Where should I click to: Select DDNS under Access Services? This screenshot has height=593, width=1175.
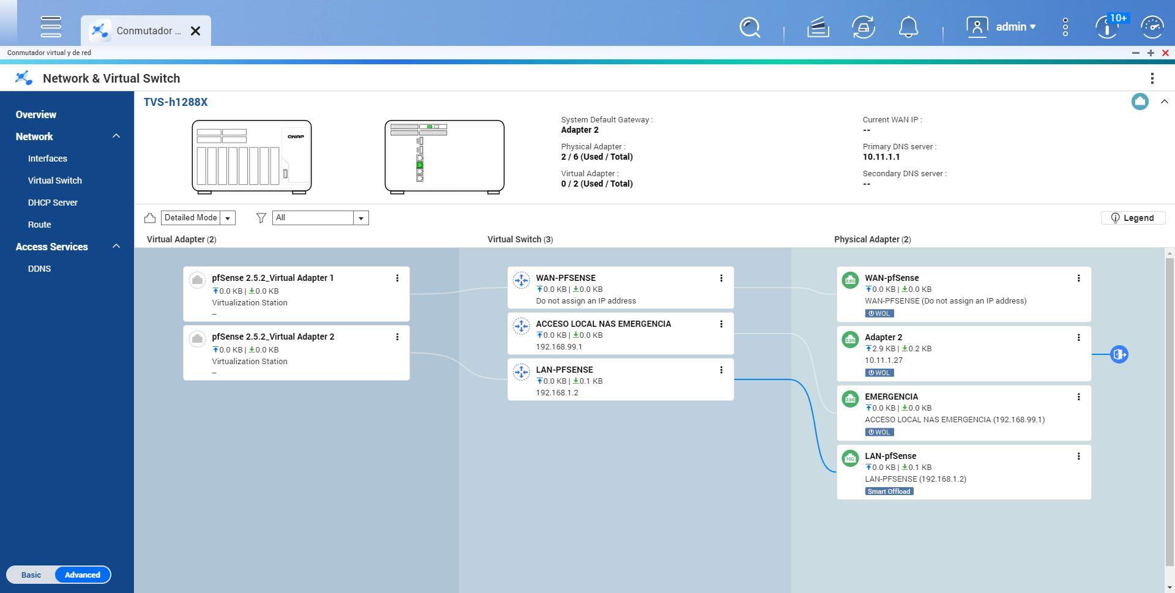click(40, 269)
